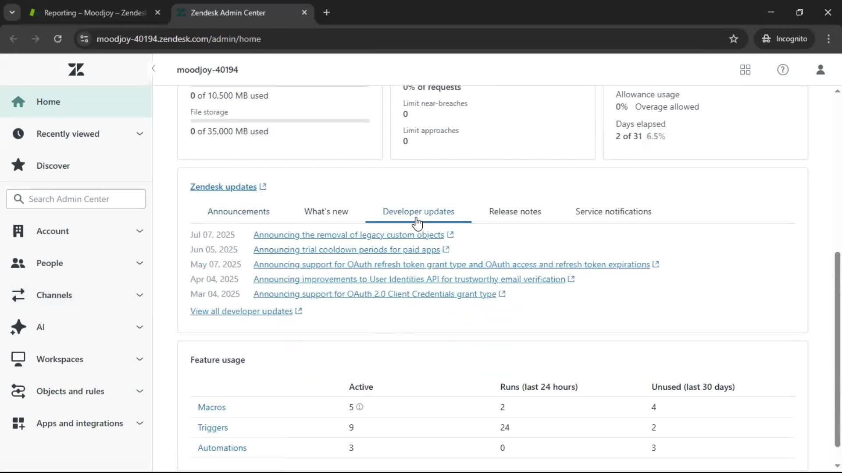Click the File storage usage bar
The height and width of the screenshot is (473, 842).
280,121
